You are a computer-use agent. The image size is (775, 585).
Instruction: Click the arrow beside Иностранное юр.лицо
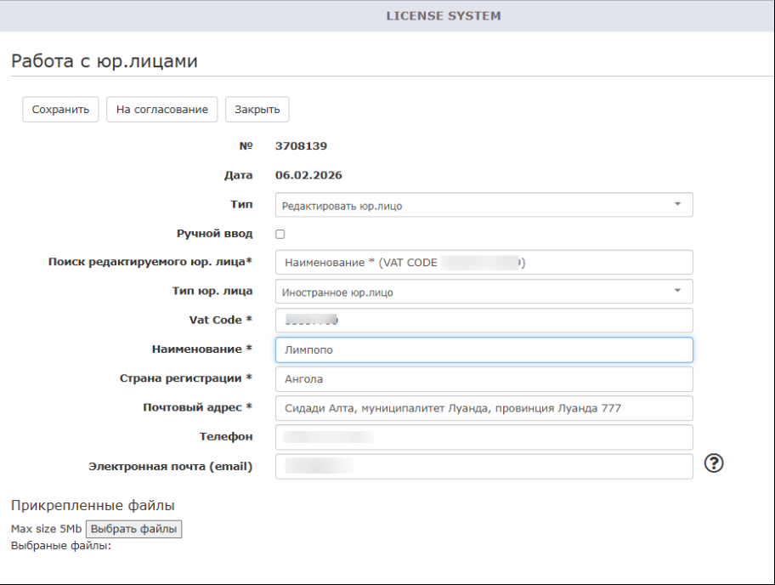tap(677, 292)
